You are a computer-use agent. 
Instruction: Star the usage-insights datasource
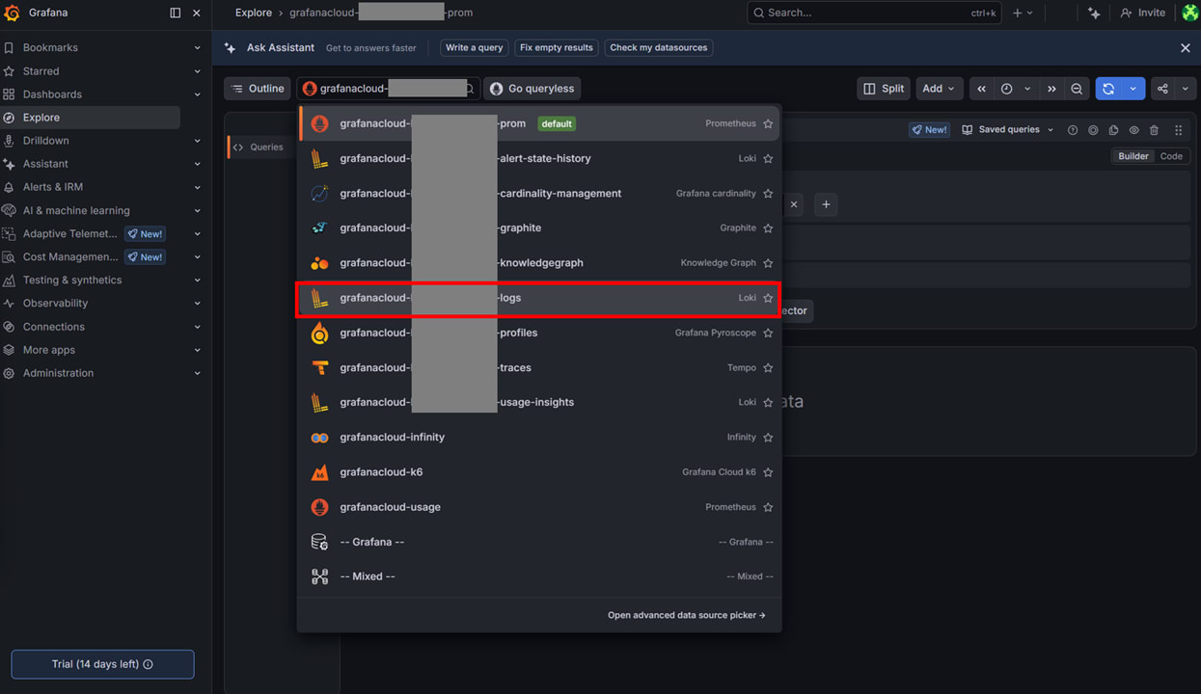click(x=768, y=402)
